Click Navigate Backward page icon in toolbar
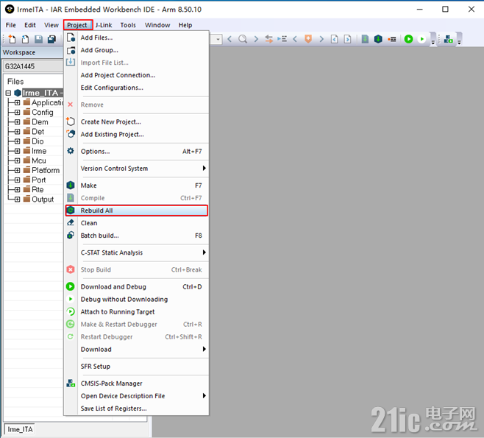 tap(334, 39)
